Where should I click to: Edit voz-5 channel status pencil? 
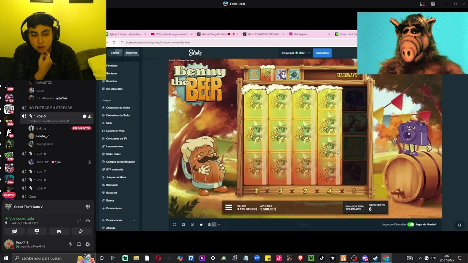pos(67,121)
